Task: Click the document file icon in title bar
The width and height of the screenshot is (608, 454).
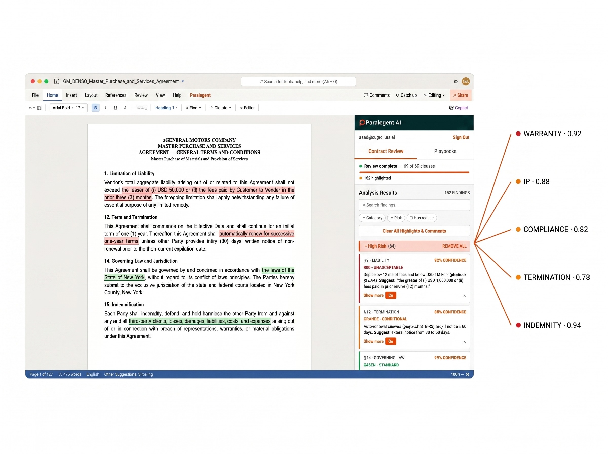Action: (56, 81)
